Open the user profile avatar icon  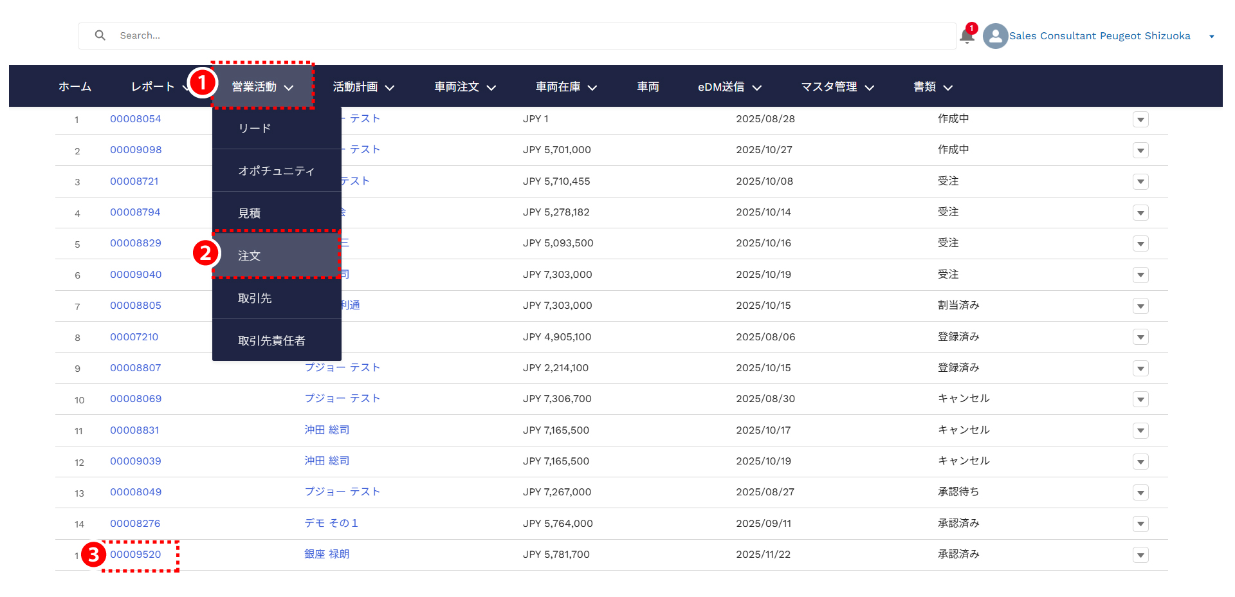click(995, 36)
